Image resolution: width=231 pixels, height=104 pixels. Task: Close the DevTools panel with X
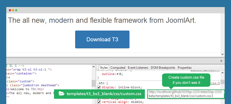pos(221,61)
